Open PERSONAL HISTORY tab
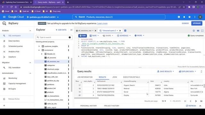This screenshot has height=115, width=205. (88, 106)
